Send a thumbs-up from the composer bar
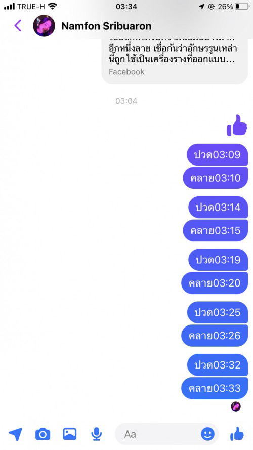The height and width of the screenshot is (450, 253). click(x=237, y=434)
